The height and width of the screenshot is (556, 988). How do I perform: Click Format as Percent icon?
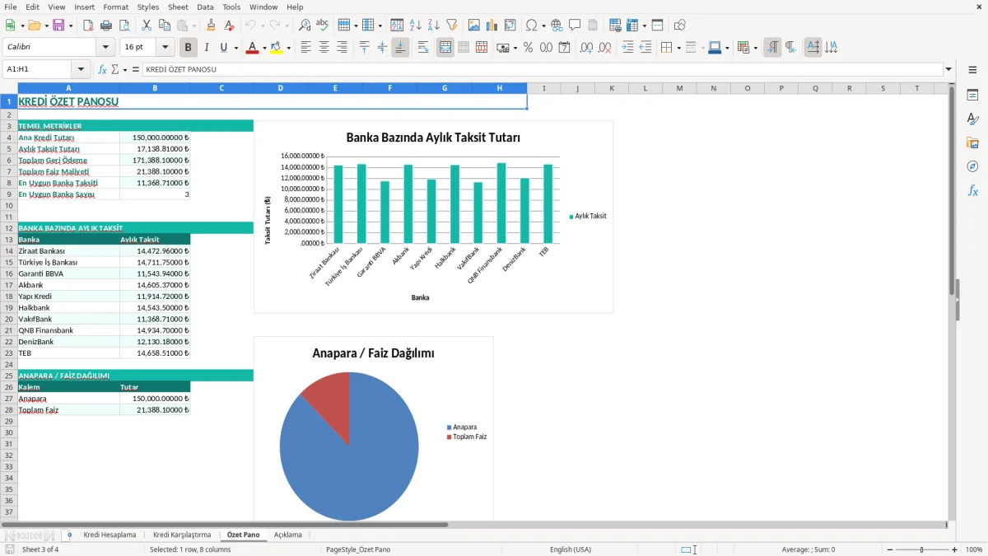(x=528, y=48)
